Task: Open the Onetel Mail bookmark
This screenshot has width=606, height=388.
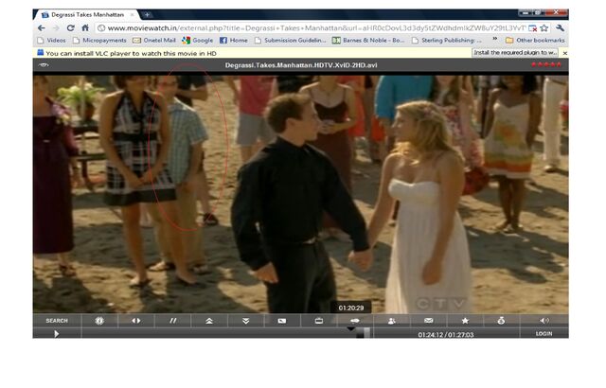Action: [154, 40]
